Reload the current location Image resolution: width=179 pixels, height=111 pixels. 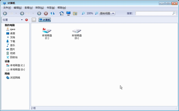pyautogui.click(x=53, y=14)
